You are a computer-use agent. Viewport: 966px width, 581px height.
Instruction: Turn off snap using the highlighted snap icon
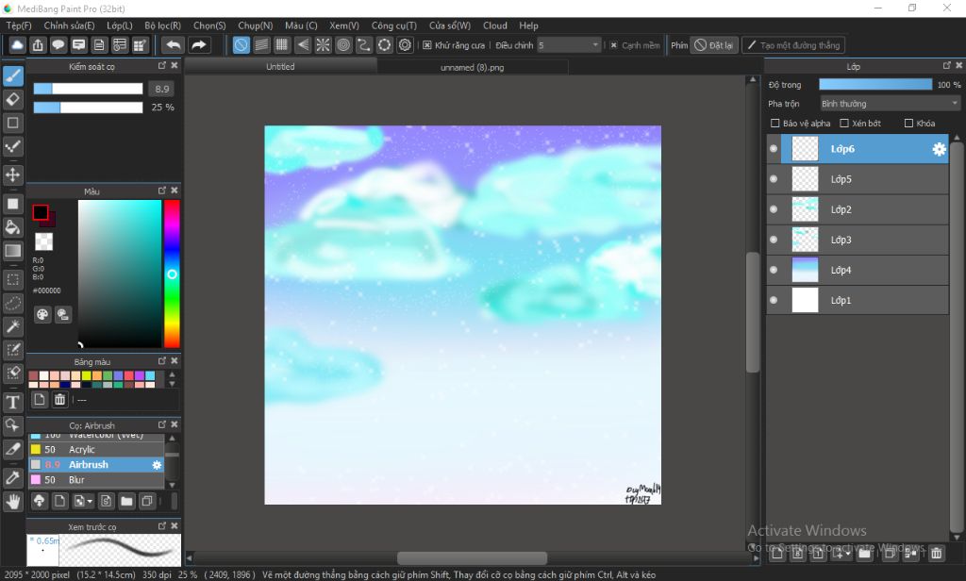(x=241, y=45)
